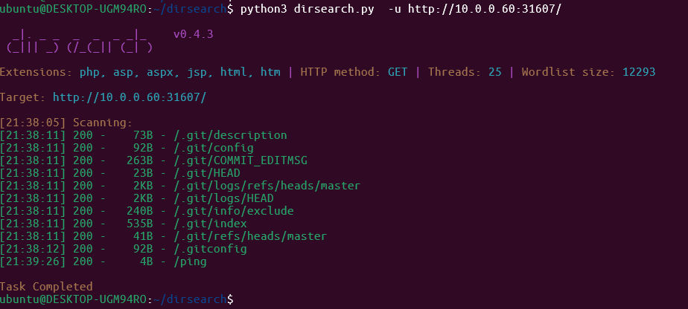Click the Target URL http://10.0.0.60:31607/

click(x=130, y=97)
